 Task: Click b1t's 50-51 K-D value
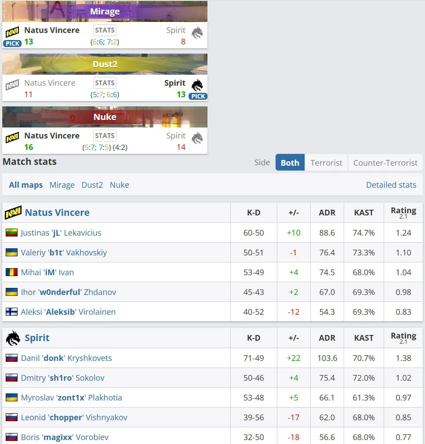[x=254, y=253]
